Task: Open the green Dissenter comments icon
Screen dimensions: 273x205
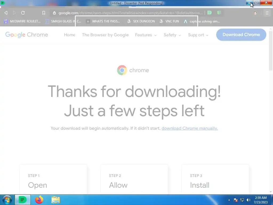Action: (210, 13)
